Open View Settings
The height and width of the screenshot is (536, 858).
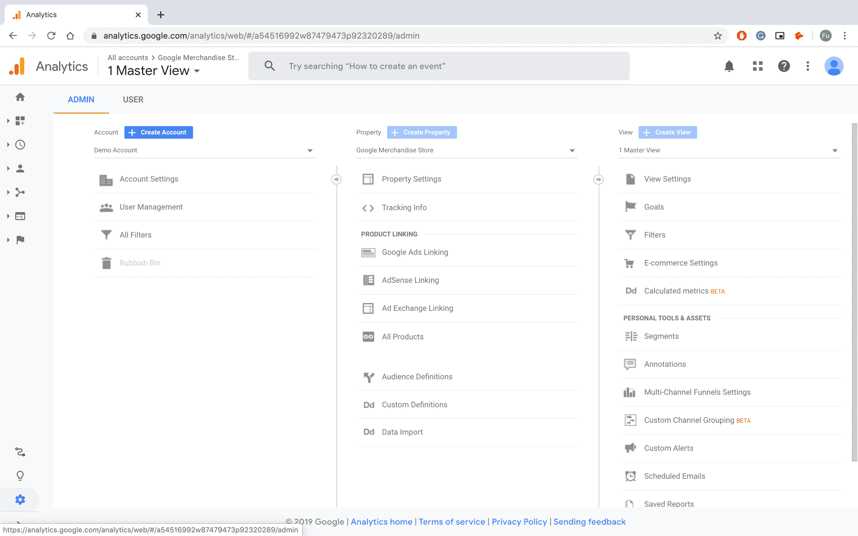[x=730, y=179]
